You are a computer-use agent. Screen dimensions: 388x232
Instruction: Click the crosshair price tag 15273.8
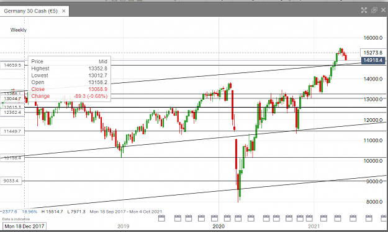[x=373, y=53]
